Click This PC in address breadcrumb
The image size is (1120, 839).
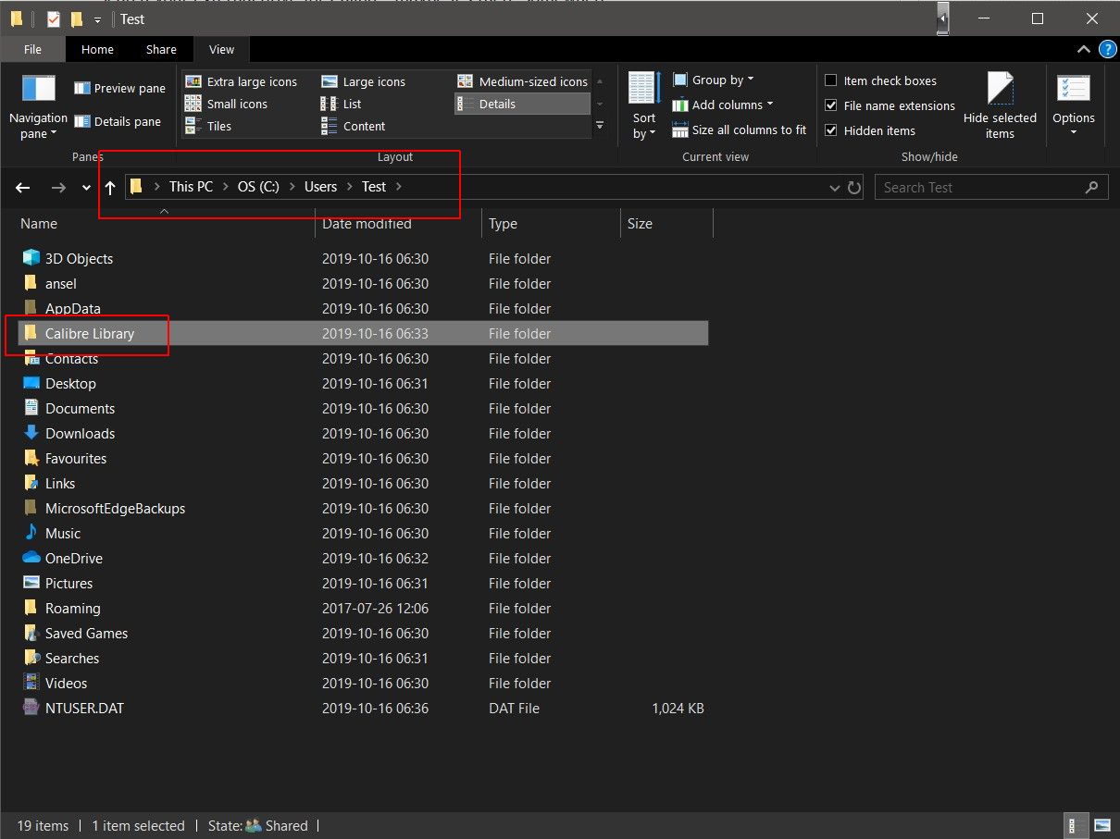click(191, 186)
